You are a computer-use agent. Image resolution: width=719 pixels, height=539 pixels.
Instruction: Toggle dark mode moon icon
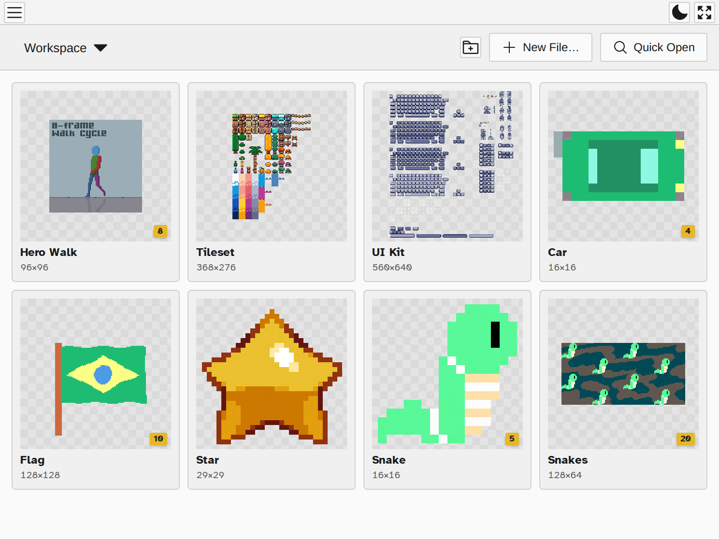pos(679,12)
